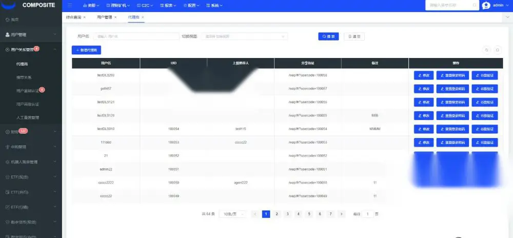Open the first top menu left of 理财矿机
The width and height of the screenshot is (513, 238).
[x=91, y=5]
